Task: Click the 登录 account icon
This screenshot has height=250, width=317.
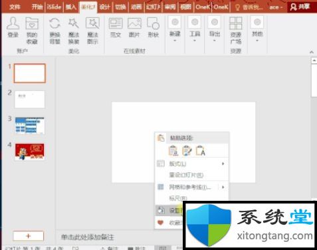Action: pyautogui.click(x=13, y=23)
